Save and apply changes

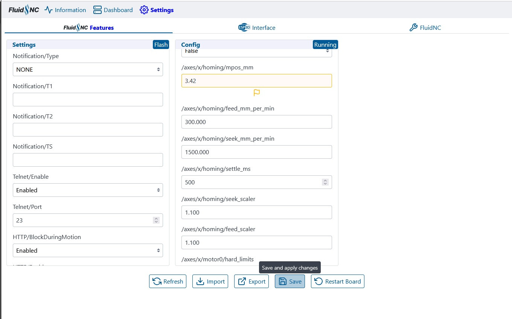(290, 281)
